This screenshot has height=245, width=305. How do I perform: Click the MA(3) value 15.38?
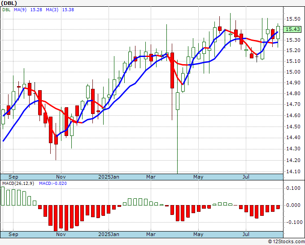pos(68,10)
